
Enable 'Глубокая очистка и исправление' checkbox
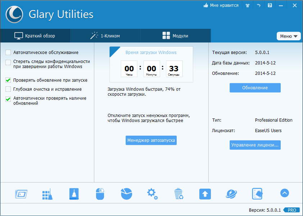8,89
